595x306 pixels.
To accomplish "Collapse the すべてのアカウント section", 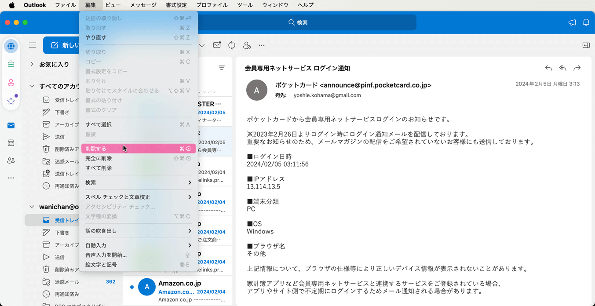I will (x=32, y=86).
